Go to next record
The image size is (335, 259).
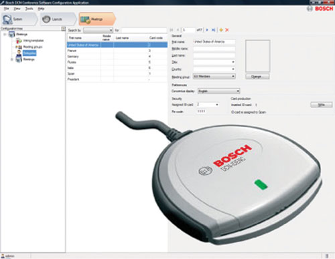(x=207, y=30)
